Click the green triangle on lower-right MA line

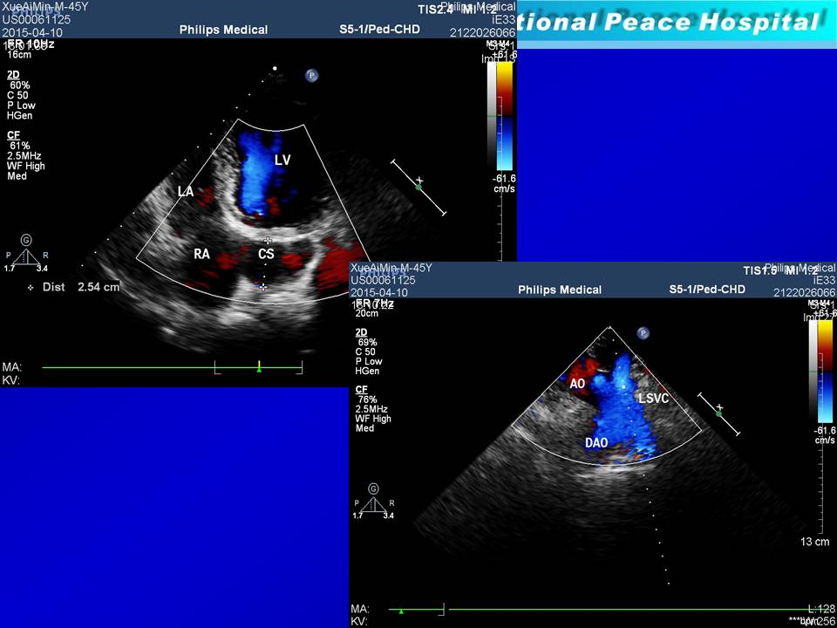tap(401, 611)
